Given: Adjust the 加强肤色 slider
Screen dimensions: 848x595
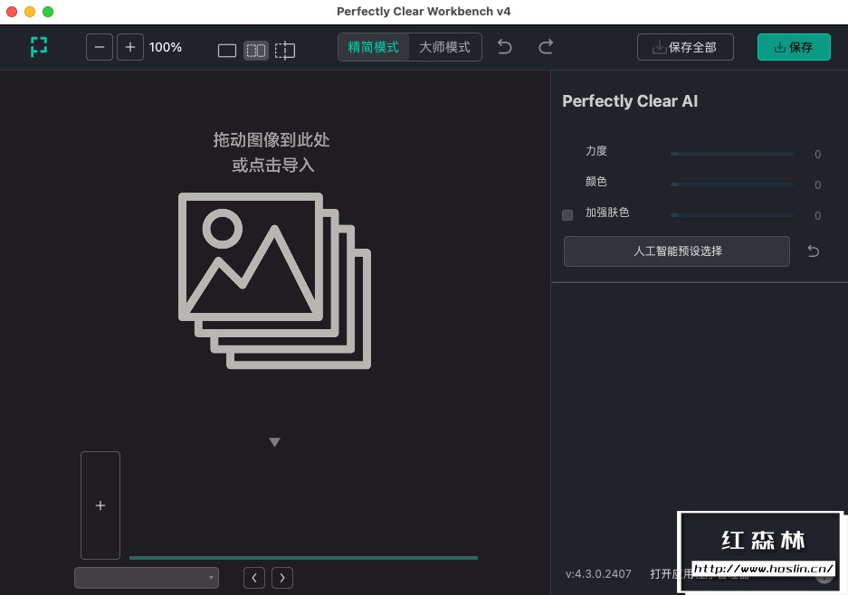Looking at the screenshot, I should click(732, 215).
